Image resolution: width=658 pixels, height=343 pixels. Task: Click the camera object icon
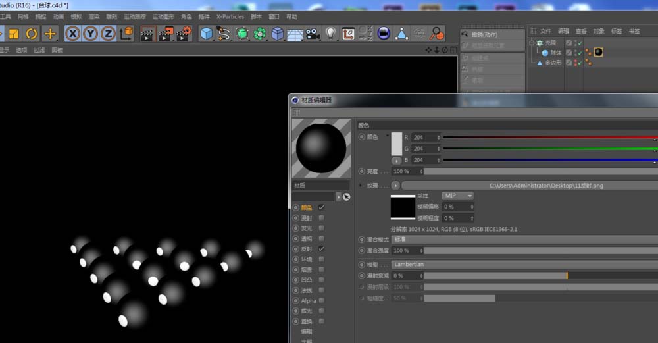tap(312, 34)
